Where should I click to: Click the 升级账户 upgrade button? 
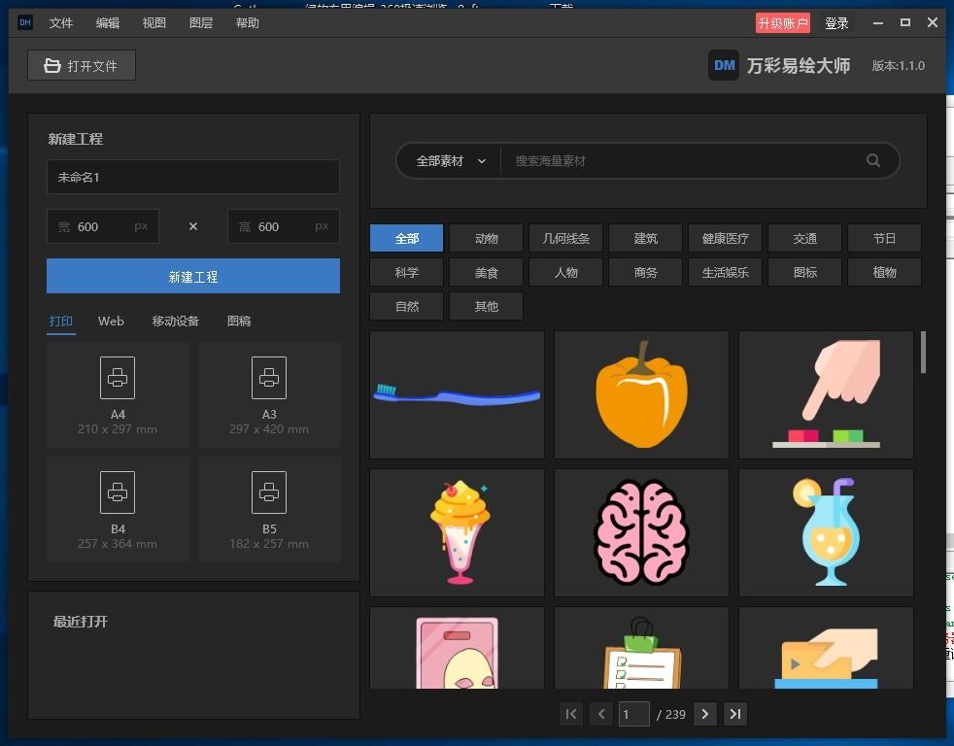coord(782,23)
